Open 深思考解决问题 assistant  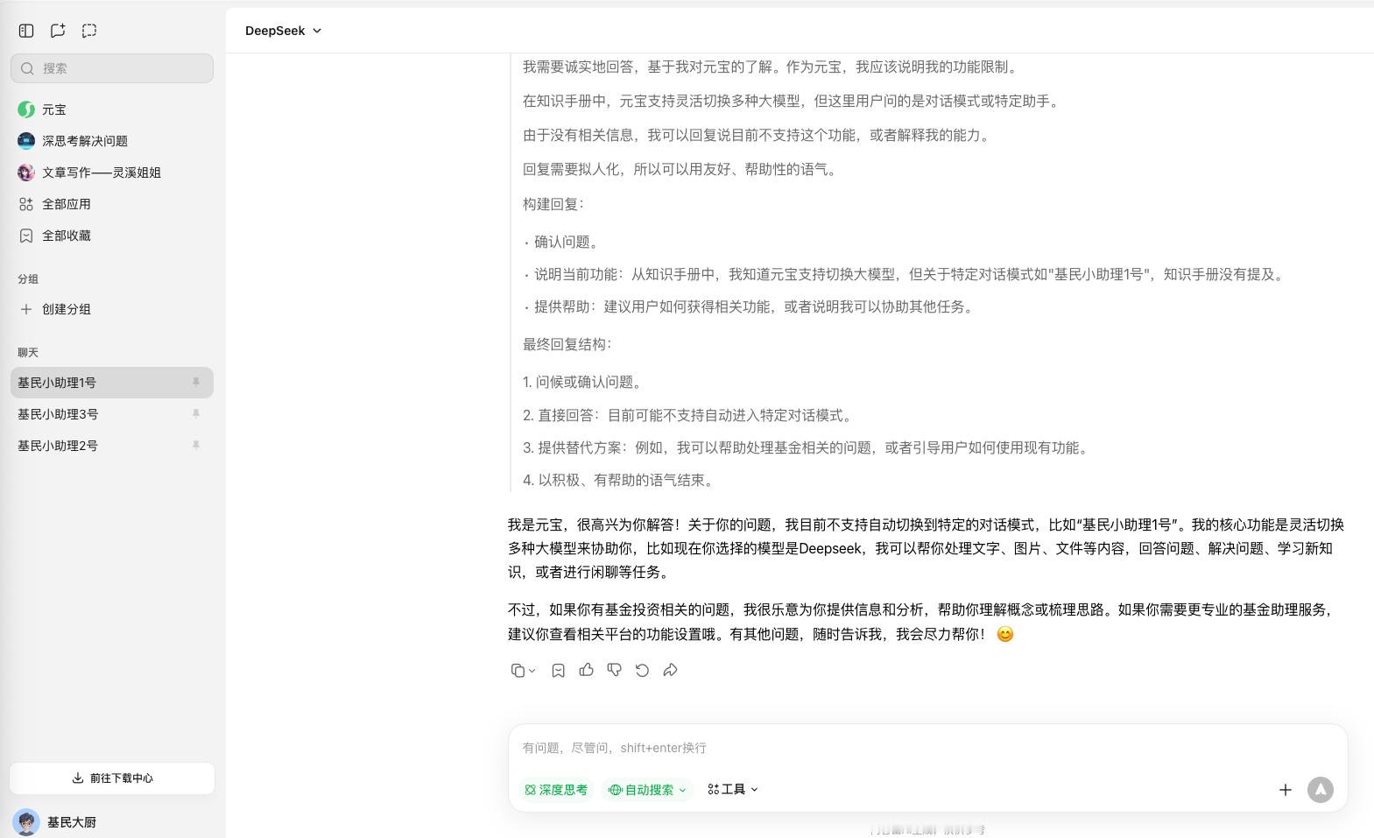click(112, 141)
